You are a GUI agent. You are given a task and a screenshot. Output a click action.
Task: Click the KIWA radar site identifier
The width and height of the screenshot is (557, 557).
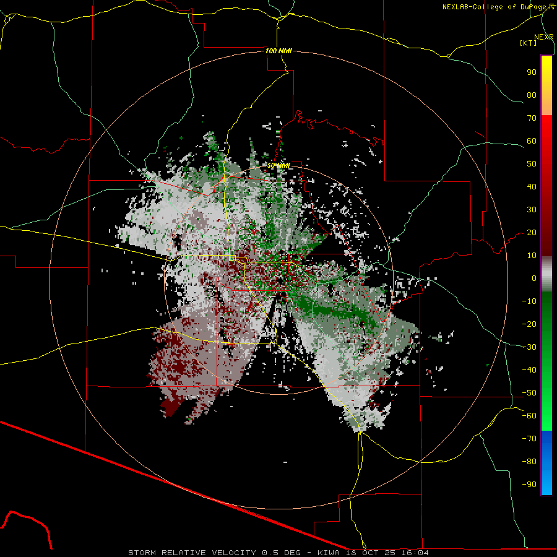[x=329, y=553]
